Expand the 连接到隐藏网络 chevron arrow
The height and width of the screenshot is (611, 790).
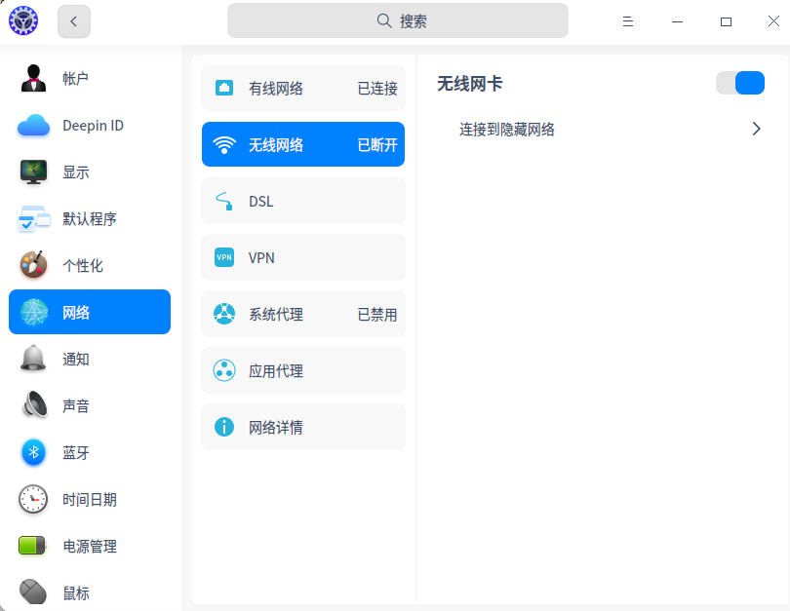(756, 129)
